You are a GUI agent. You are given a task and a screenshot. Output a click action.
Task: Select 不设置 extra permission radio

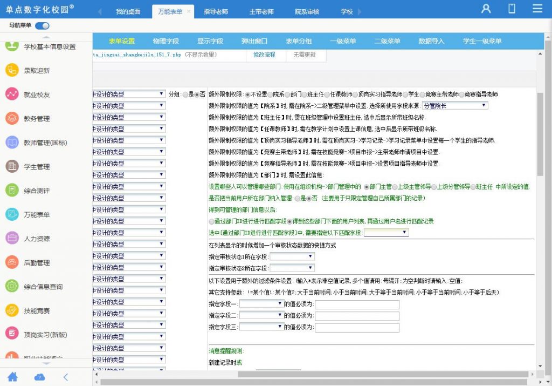pyautogui.click(x=247, y=94)
